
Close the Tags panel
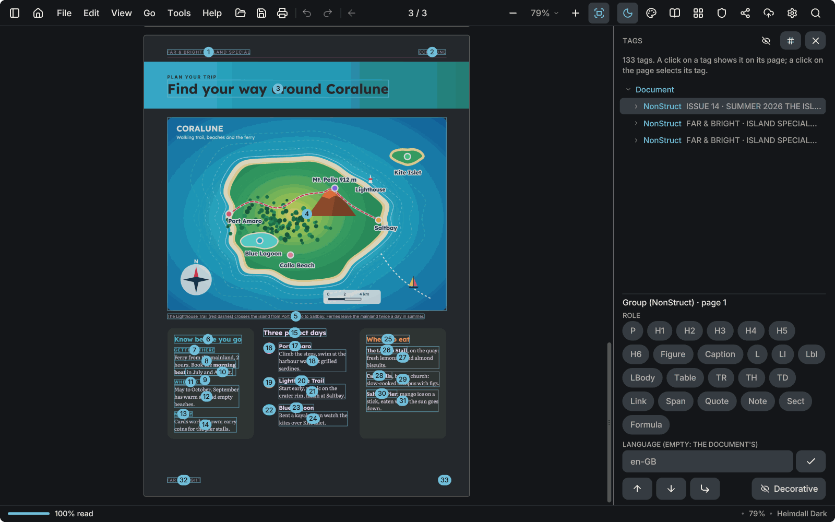[815, 41]
